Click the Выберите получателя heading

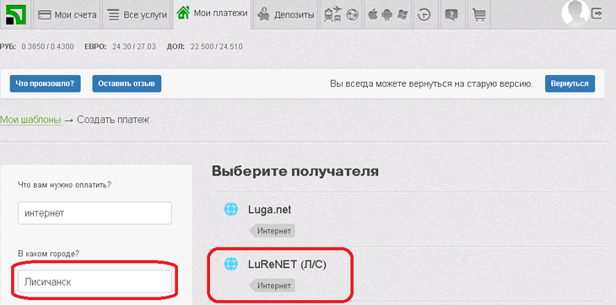[x=295, y=171]
